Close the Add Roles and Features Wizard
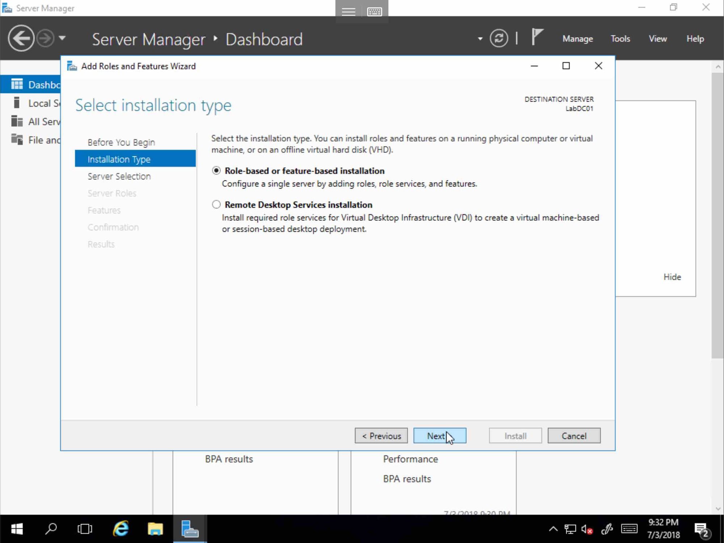Image resolution: width=724 pixels, height=543 pixels. click(598, 66)
